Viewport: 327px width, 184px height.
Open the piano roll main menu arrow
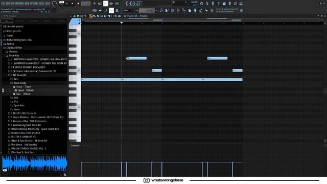tap(71, 16)
